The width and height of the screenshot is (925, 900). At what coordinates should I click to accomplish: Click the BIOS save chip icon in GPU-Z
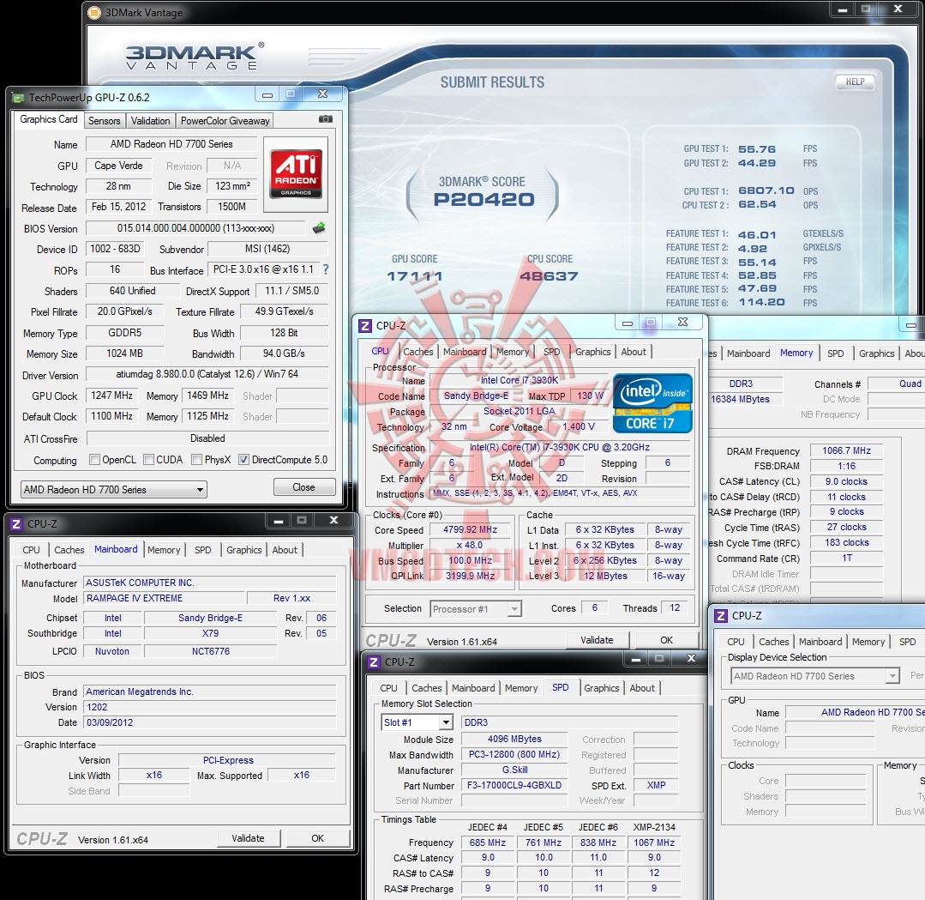click(x=319, y=228)
